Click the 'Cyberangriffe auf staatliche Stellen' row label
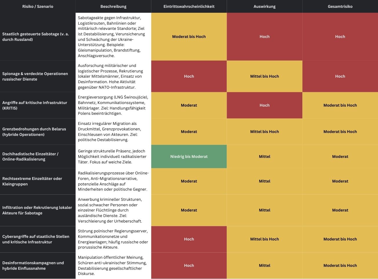This screenshot has height=279, width=378. click(36, 239)
